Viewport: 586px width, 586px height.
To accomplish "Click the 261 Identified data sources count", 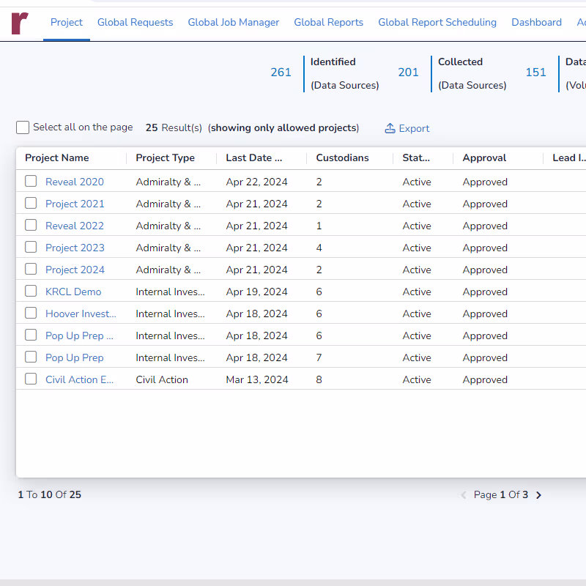I will [281, 73].
